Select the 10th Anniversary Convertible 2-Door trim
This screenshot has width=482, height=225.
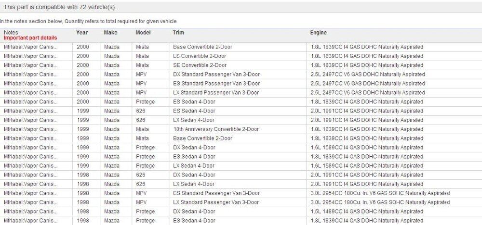[216, 129]
